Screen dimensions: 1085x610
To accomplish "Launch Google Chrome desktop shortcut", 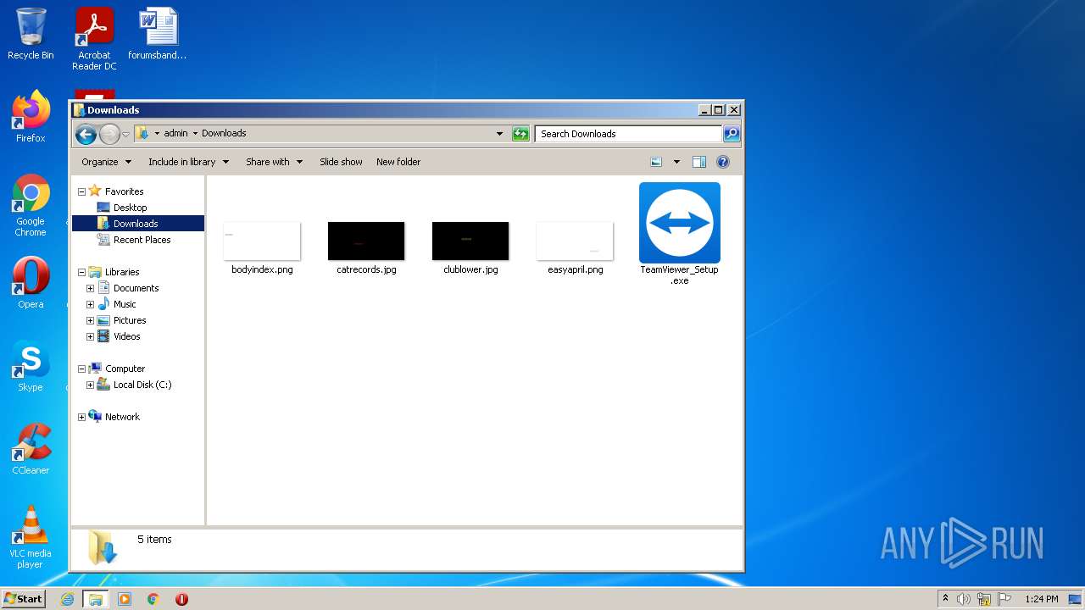I will [x=31, y=205].
